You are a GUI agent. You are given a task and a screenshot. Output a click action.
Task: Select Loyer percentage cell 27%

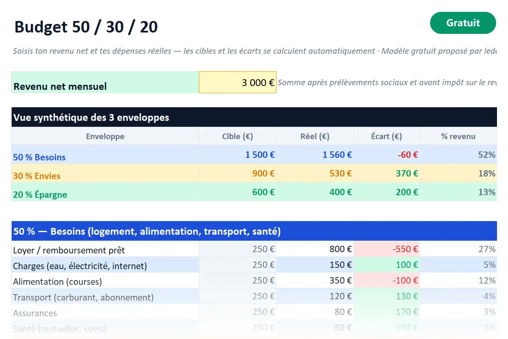click(x=458, y=249)
